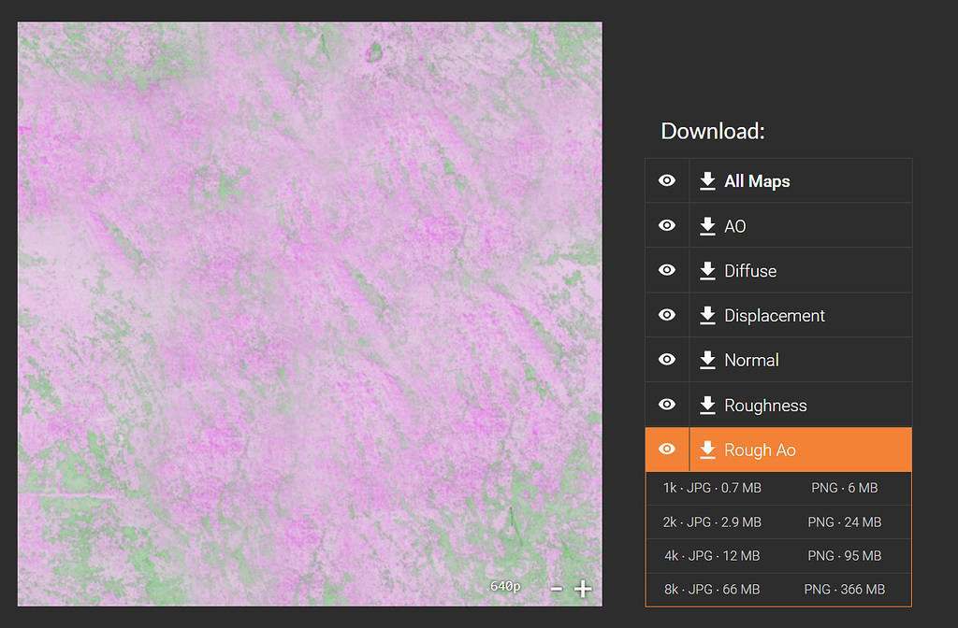
Task: Click the download arrow beside AO
Action: [707, 225]
